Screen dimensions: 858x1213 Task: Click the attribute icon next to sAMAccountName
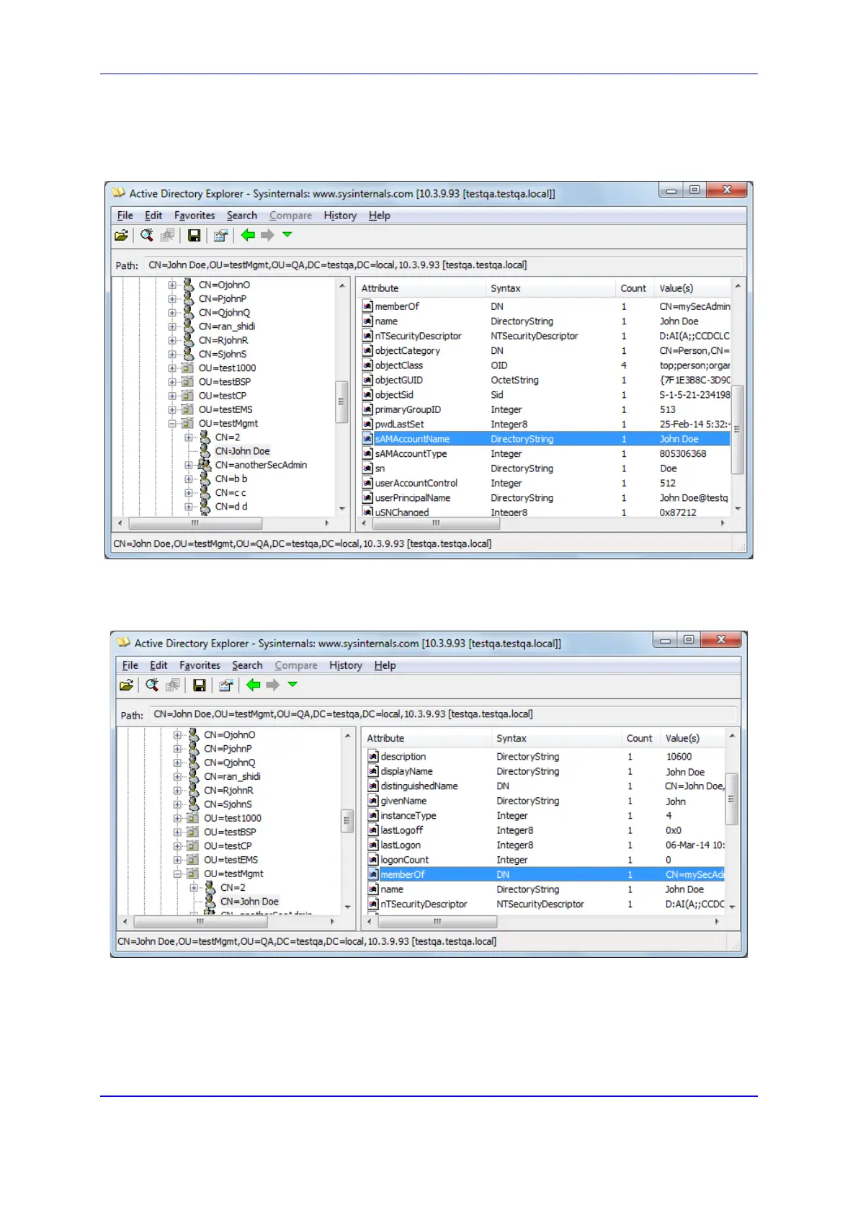pos(367,439)
